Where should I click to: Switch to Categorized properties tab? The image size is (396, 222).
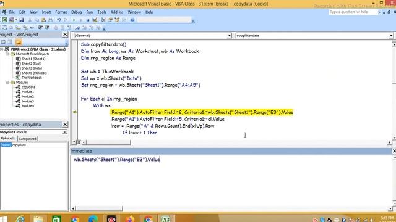click(x=27, y=139)
